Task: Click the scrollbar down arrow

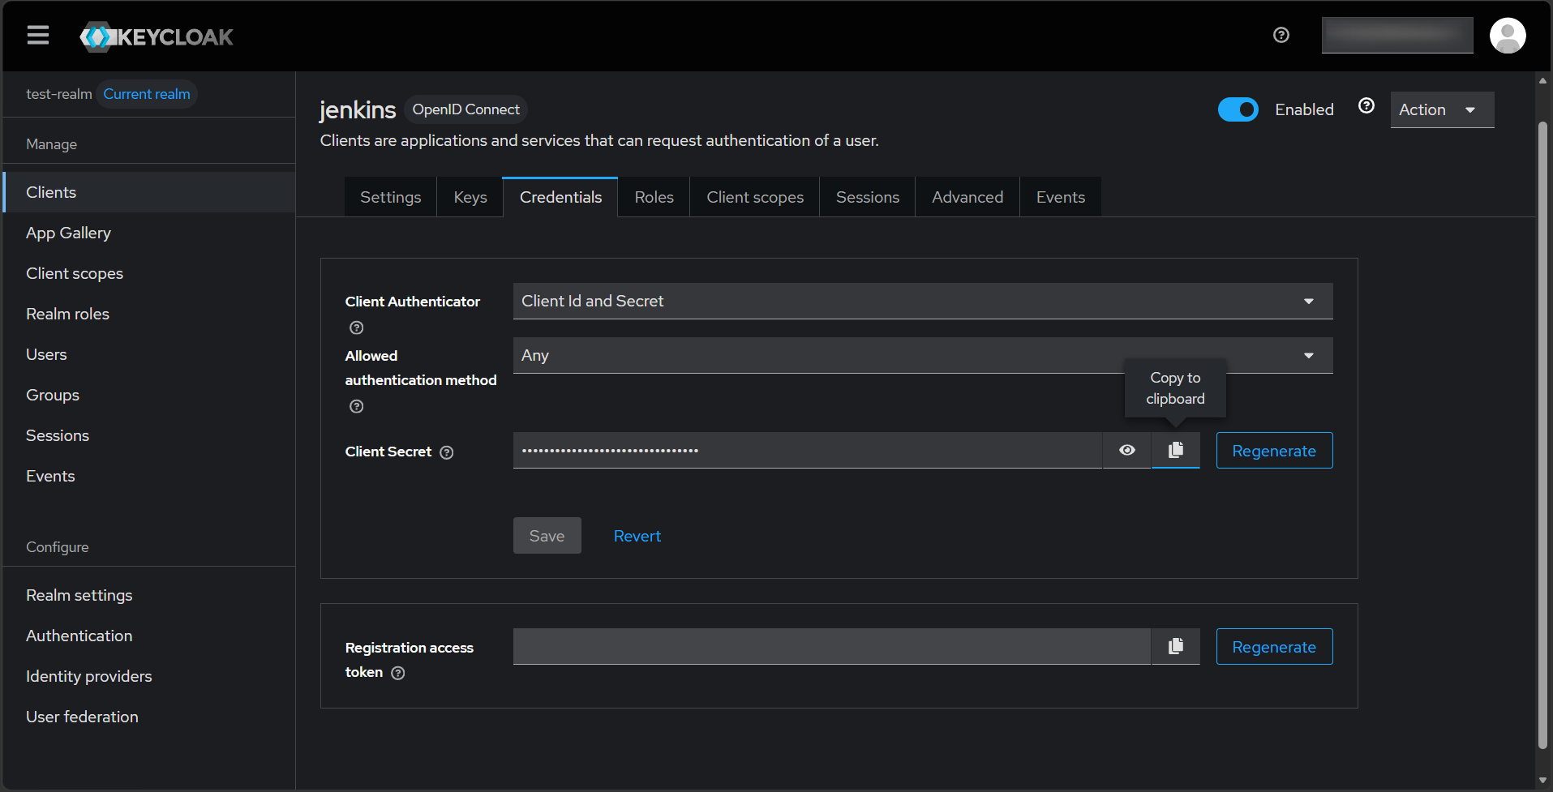Action: click(x=1542, y=780)
